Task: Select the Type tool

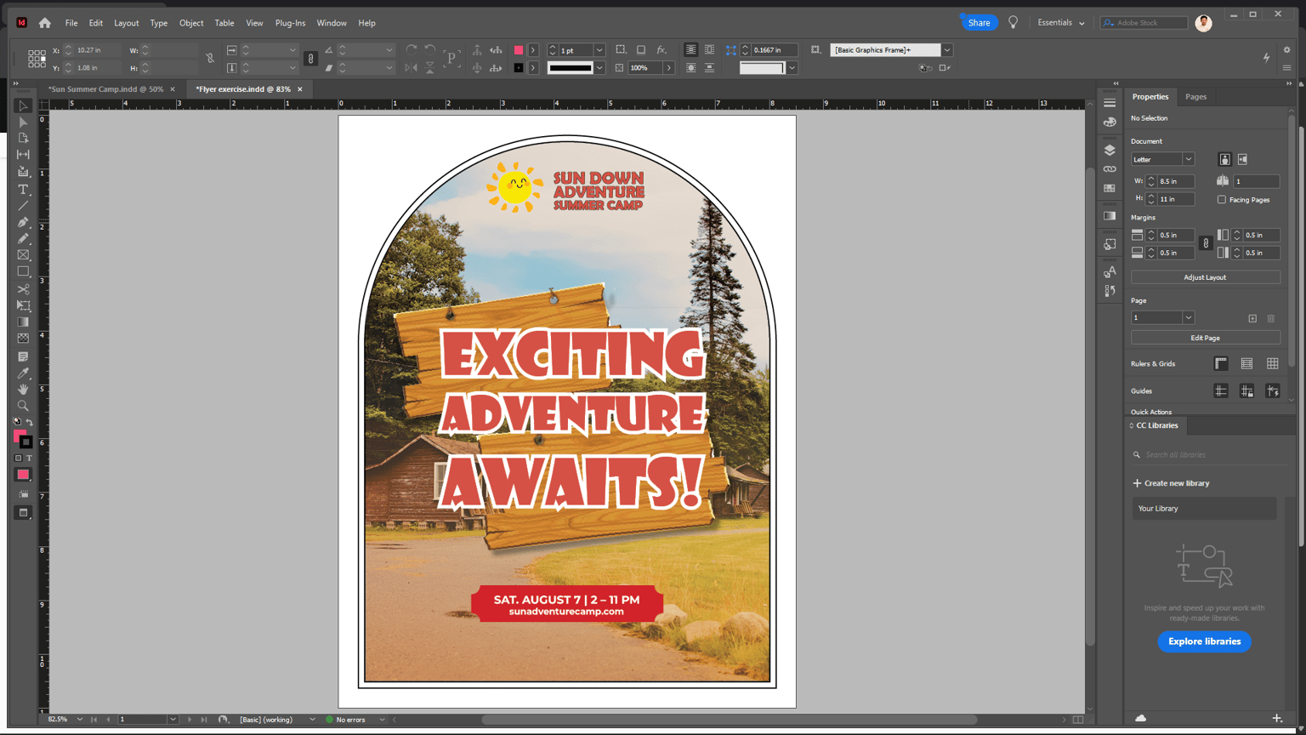Action: (x=23, y=190)
